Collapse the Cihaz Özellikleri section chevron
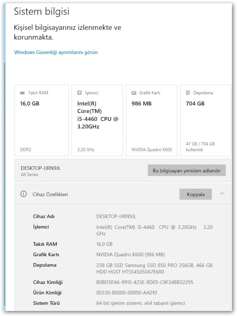Screen dimensions: 237x316 (x=222, y=194)
